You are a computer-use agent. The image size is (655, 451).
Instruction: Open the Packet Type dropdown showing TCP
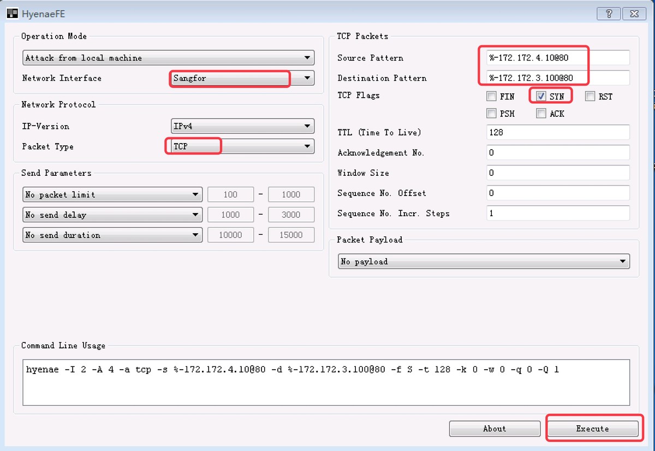tap(242, 146)
